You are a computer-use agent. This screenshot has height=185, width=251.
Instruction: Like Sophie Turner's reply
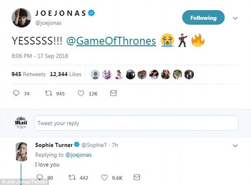(x=104, y=177)
